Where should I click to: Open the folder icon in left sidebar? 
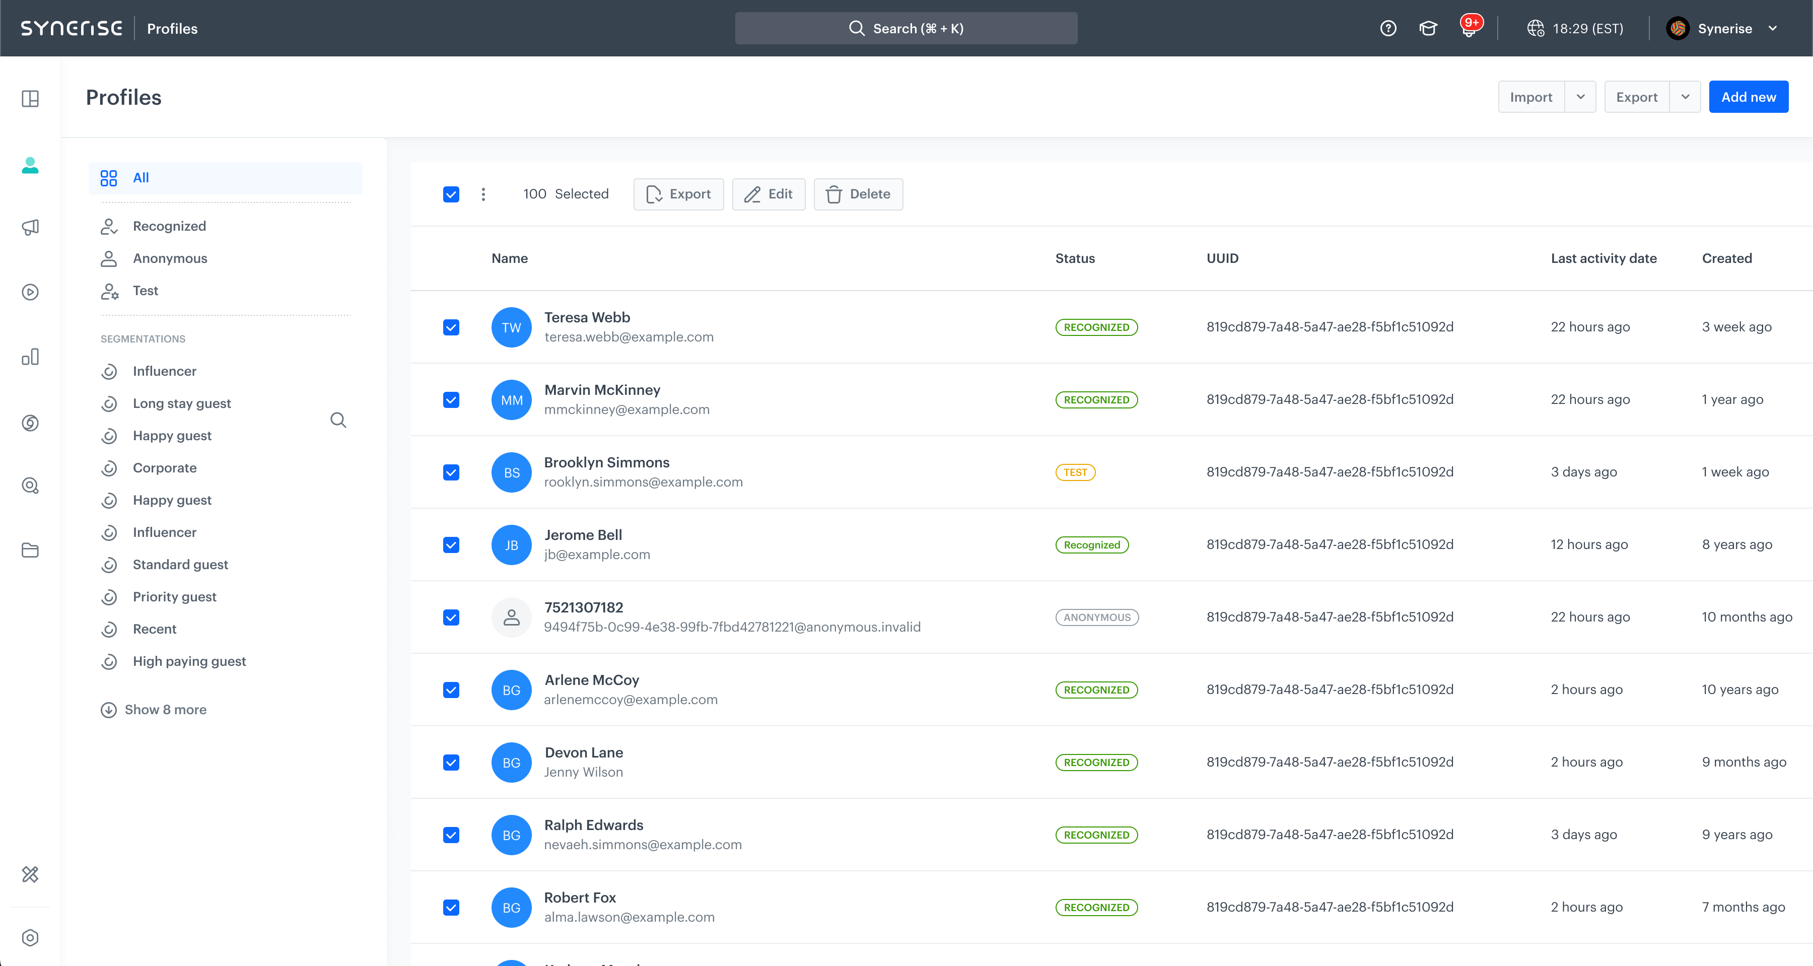pyautogui.click(x=30, y=550)
